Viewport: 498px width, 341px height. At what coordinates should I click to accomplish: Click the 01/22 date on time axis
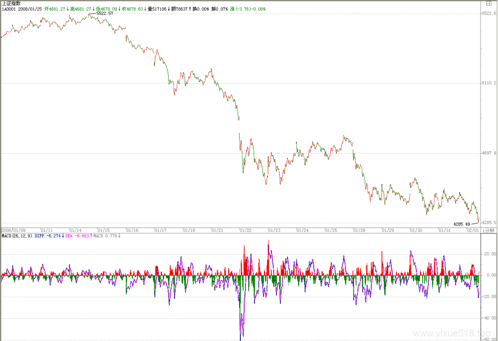pos(246,230)
